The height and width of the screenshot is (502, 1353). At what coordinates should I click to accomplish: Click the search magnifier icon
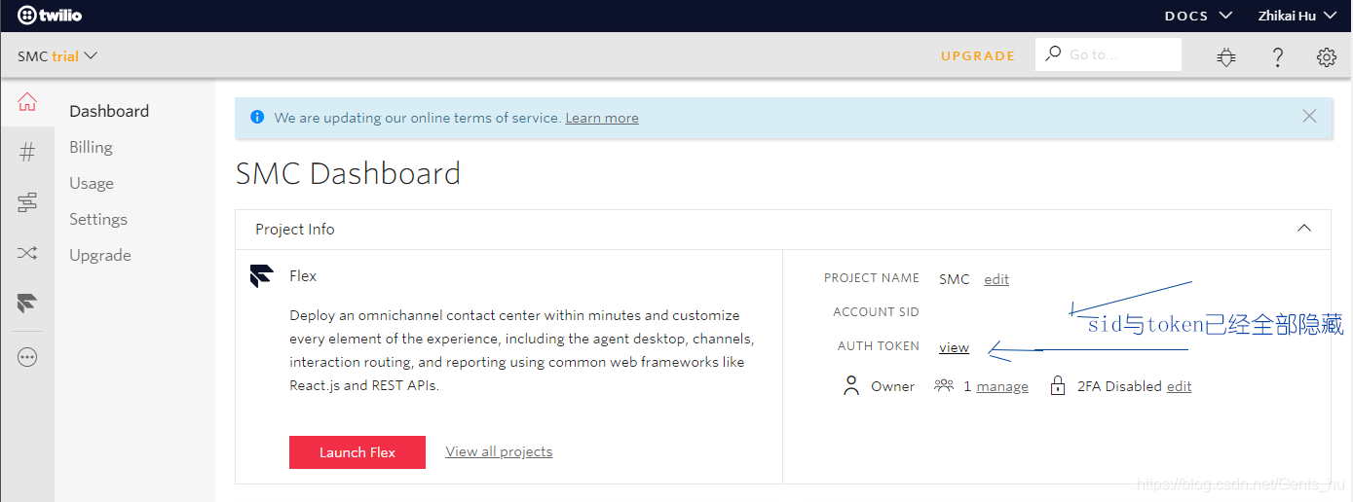click(x=1053, y=54)
